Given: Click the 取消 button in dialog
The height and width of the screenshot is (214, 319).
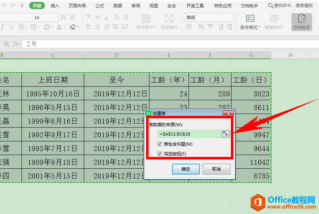Looking at the screenshot, I should (x=216, y=169).
